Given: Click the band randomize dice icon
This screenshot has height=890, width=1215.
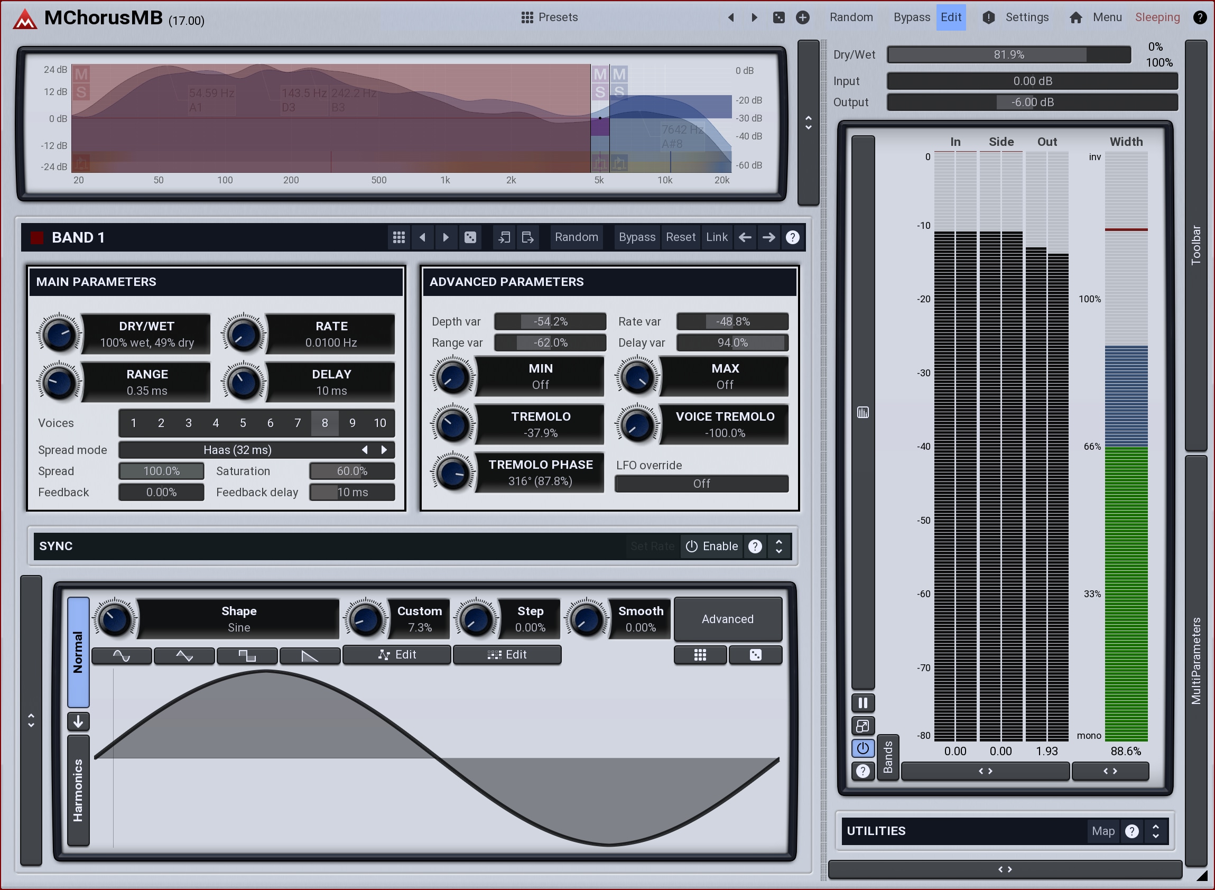Looking at the screenshot, I should 470,238.
